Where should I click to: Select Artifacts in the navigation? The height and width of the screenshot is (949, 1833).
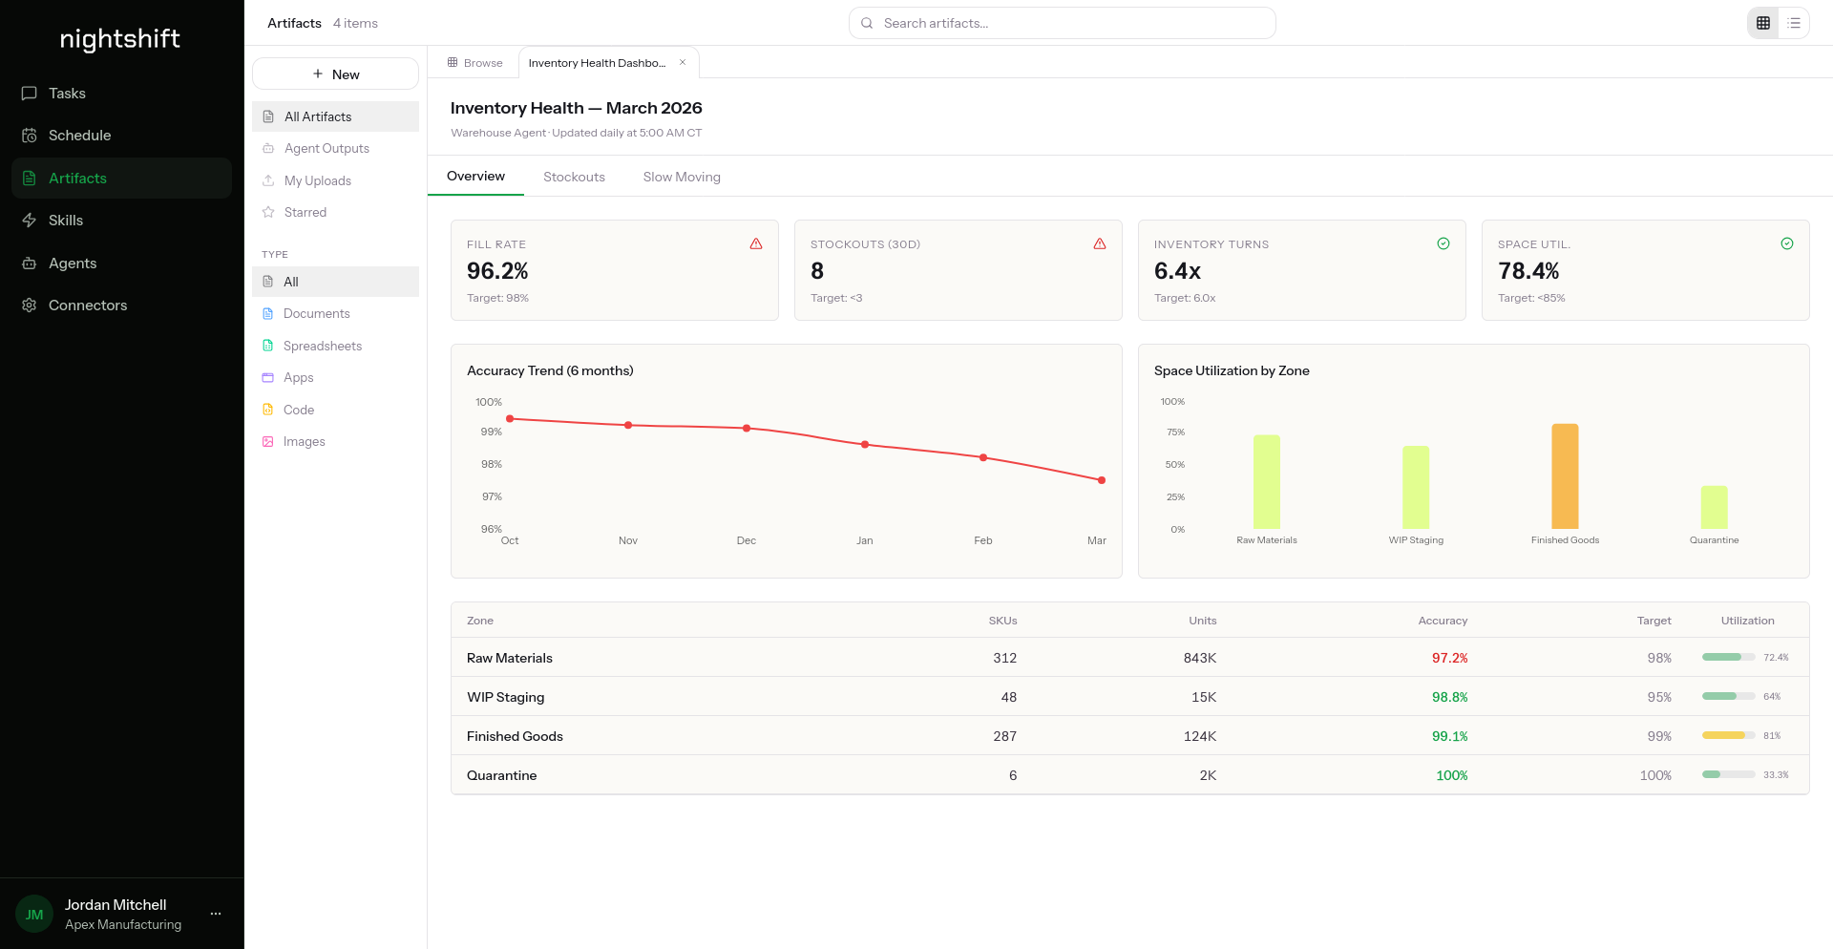[x=121, y=179]
